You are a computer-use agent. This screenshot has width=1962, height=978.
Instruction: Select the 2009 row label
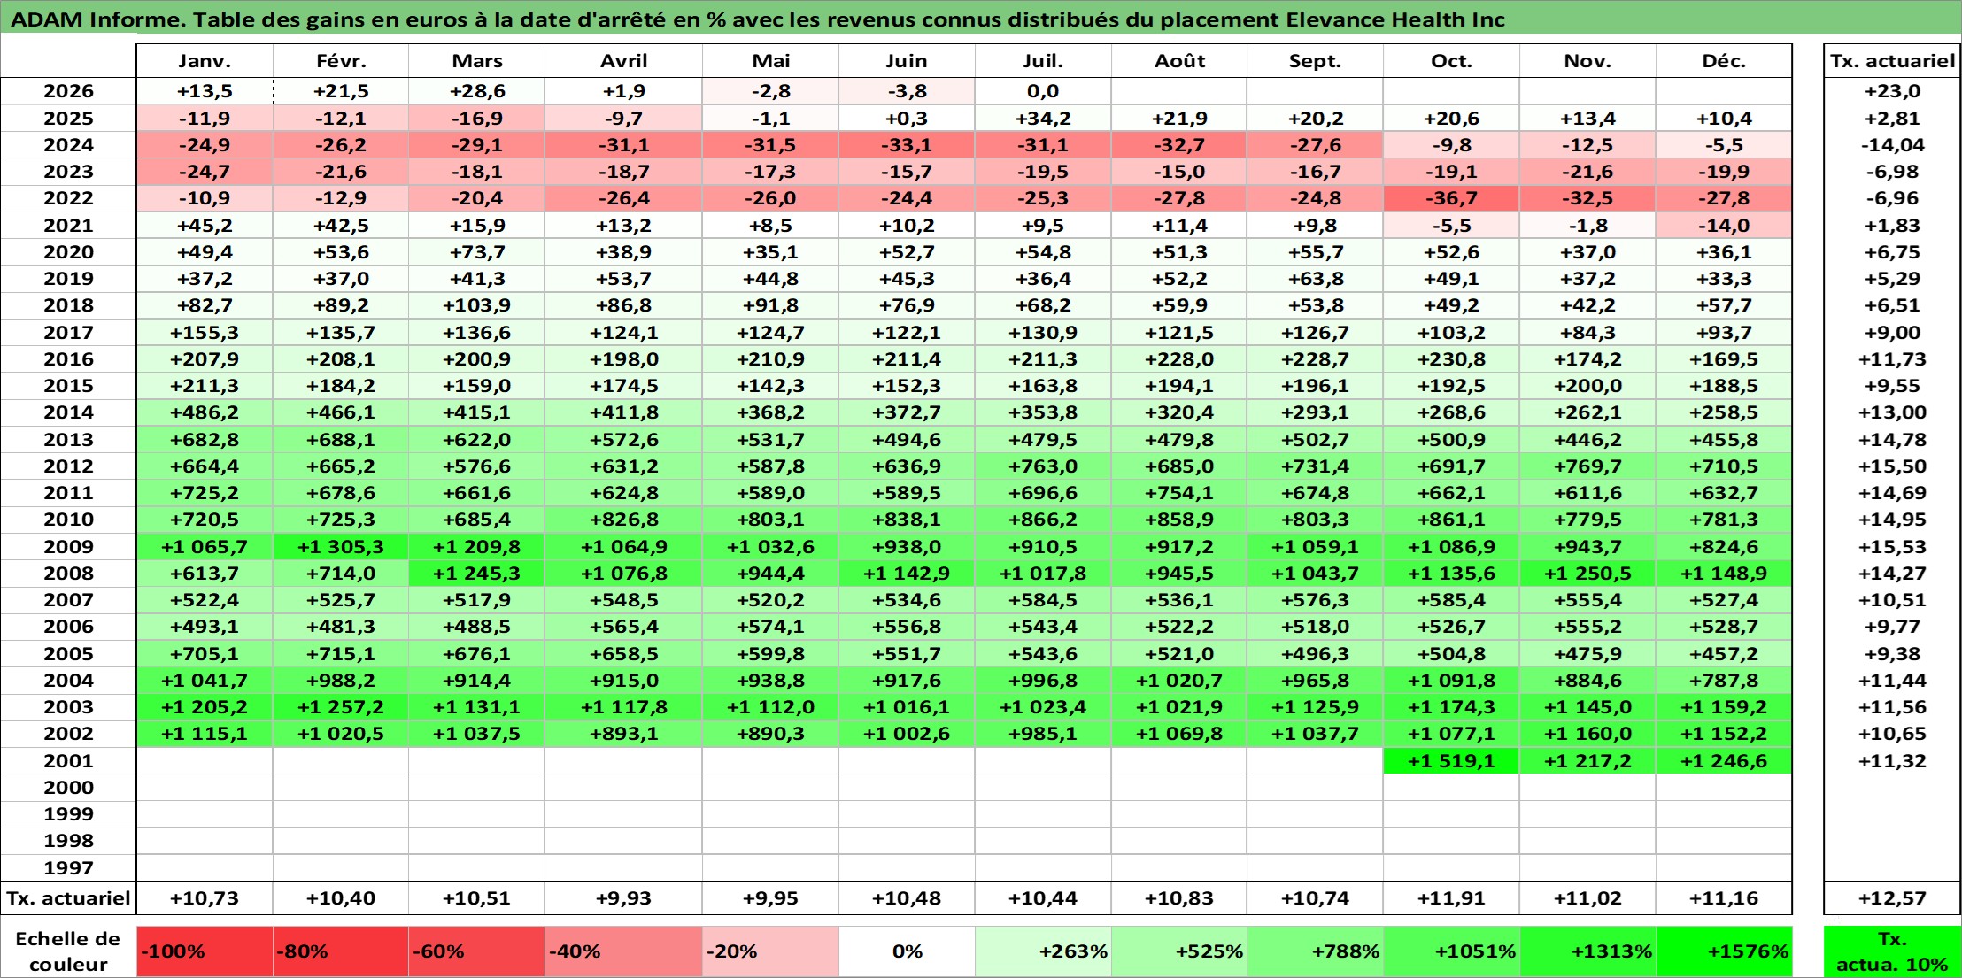68,547
